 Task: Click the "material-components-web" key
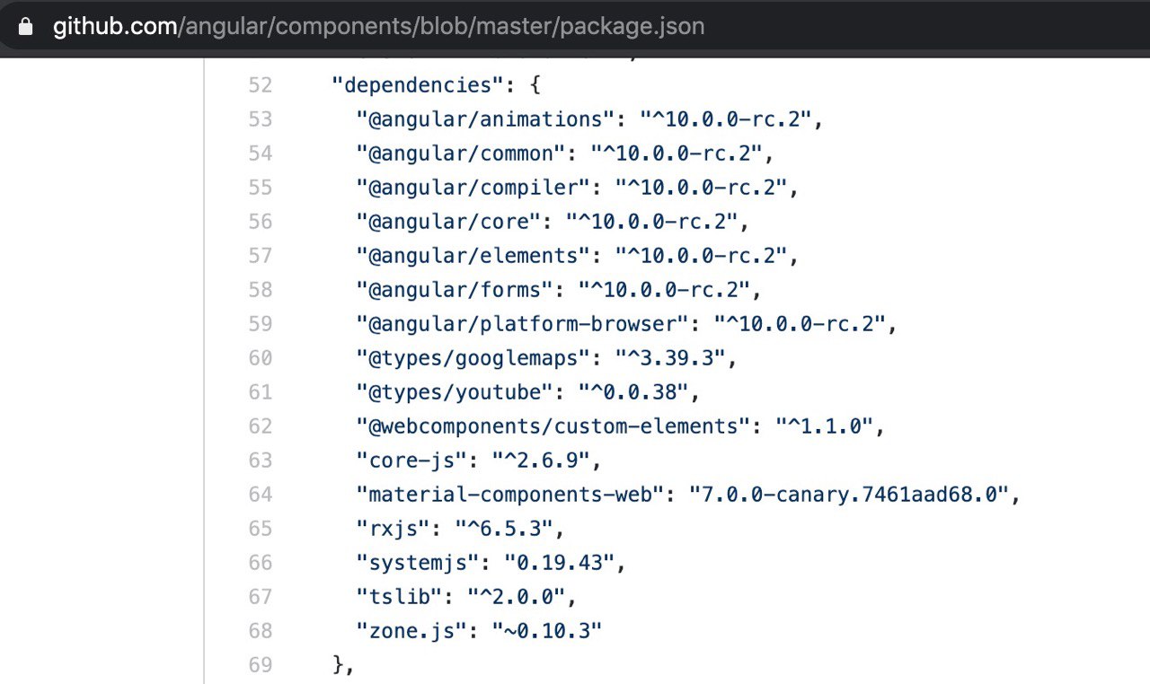tap(509, 495)
